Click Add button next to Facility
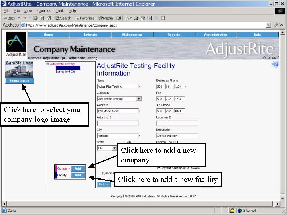This screenshot has height=215, width=287. pos(78,175)
